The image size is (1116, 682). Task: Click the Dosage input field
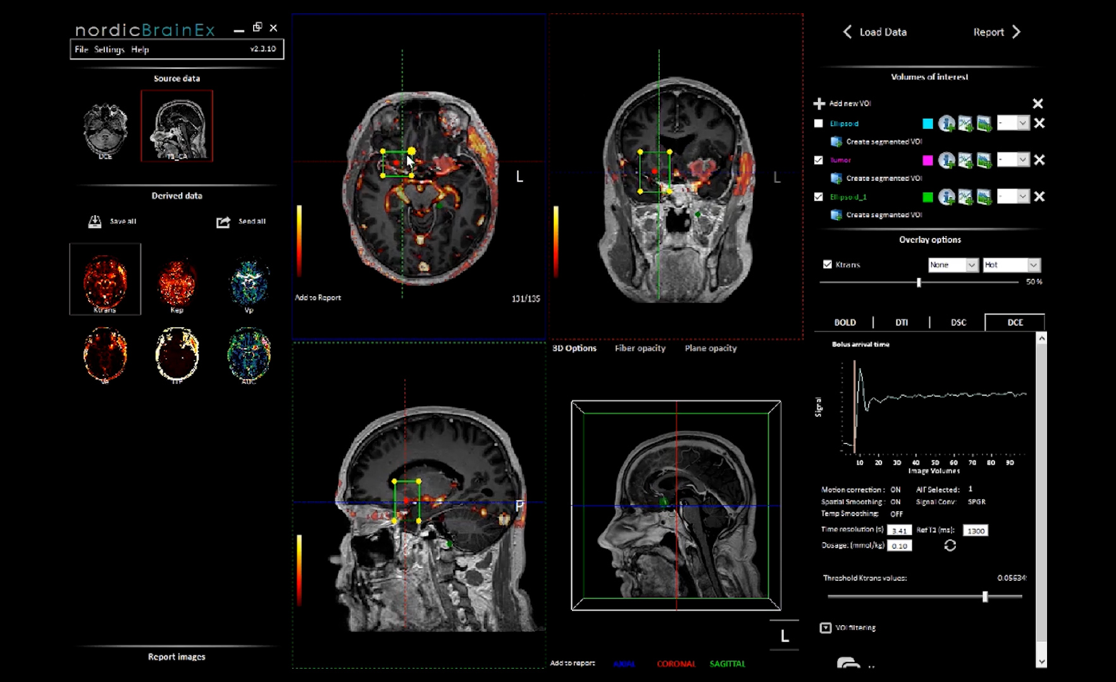[x=899, y=545]
